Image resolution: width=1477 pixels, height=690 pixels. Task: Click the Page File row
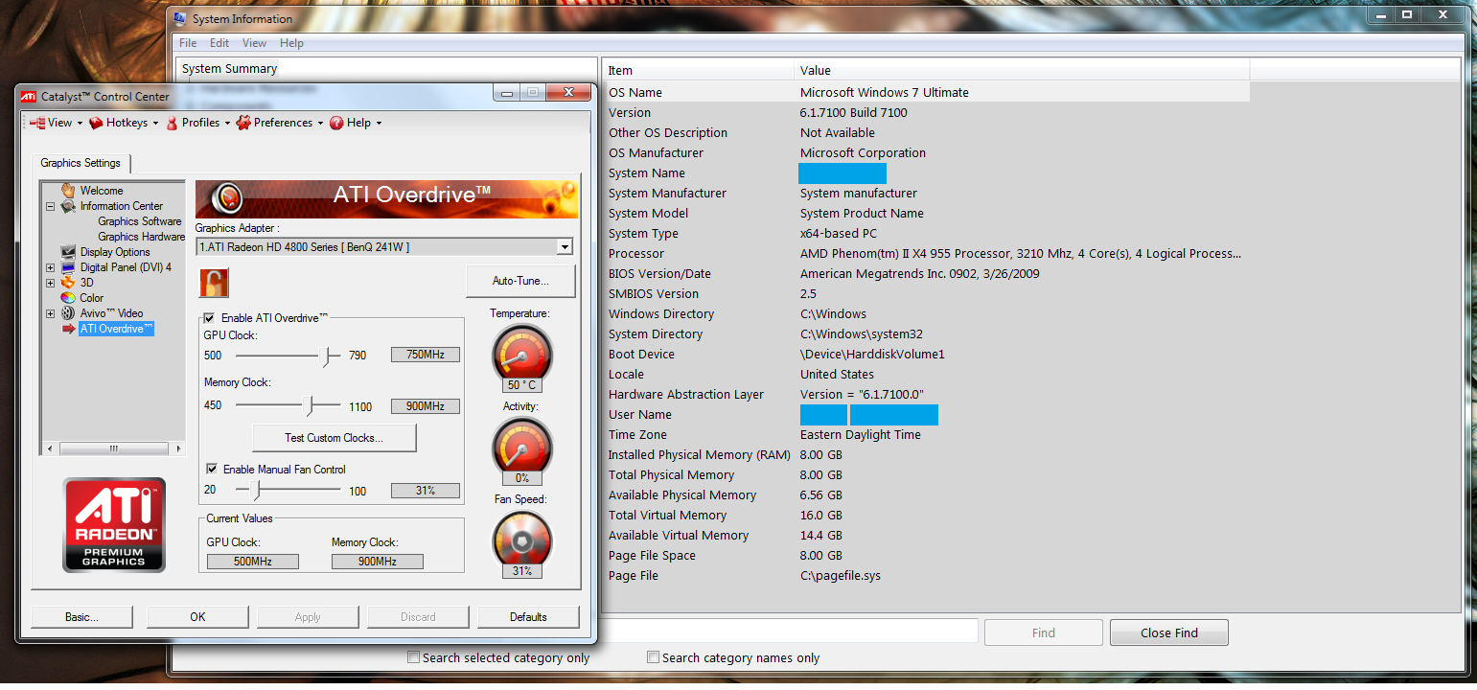pyautogui.click(x=926, y=576)
